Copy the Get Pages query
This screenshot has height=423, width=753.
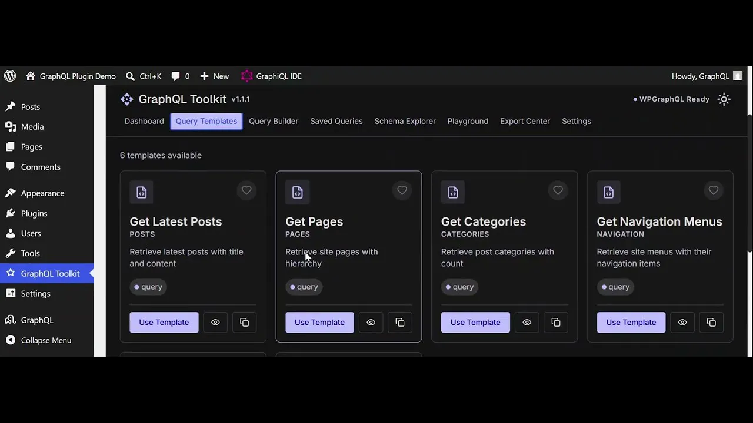(x=400, y=322)
